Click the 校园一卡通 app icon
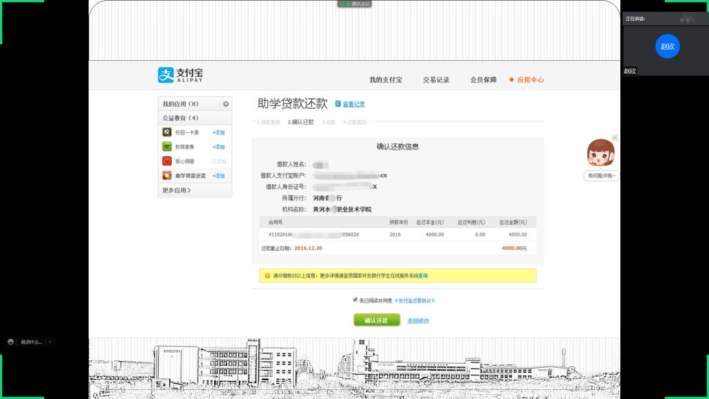 click(166, 132)
